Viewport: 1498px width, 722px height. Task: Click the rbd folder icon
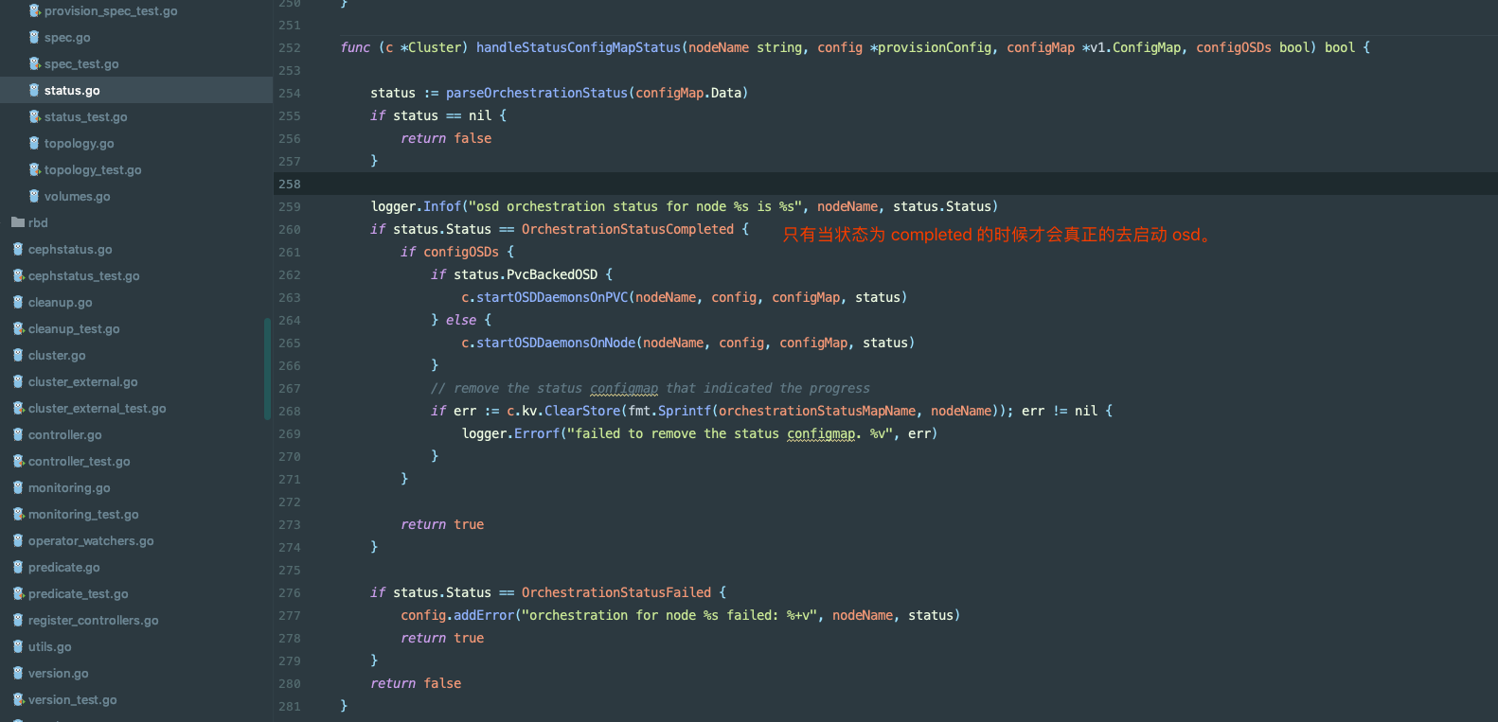(18, 223)
